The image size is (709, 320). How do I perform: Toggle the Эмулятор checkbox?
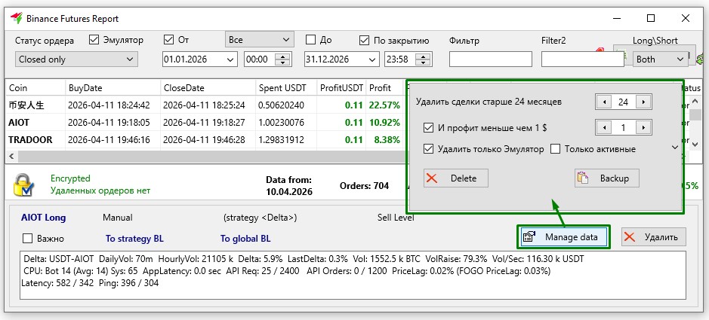click(95, 41)
